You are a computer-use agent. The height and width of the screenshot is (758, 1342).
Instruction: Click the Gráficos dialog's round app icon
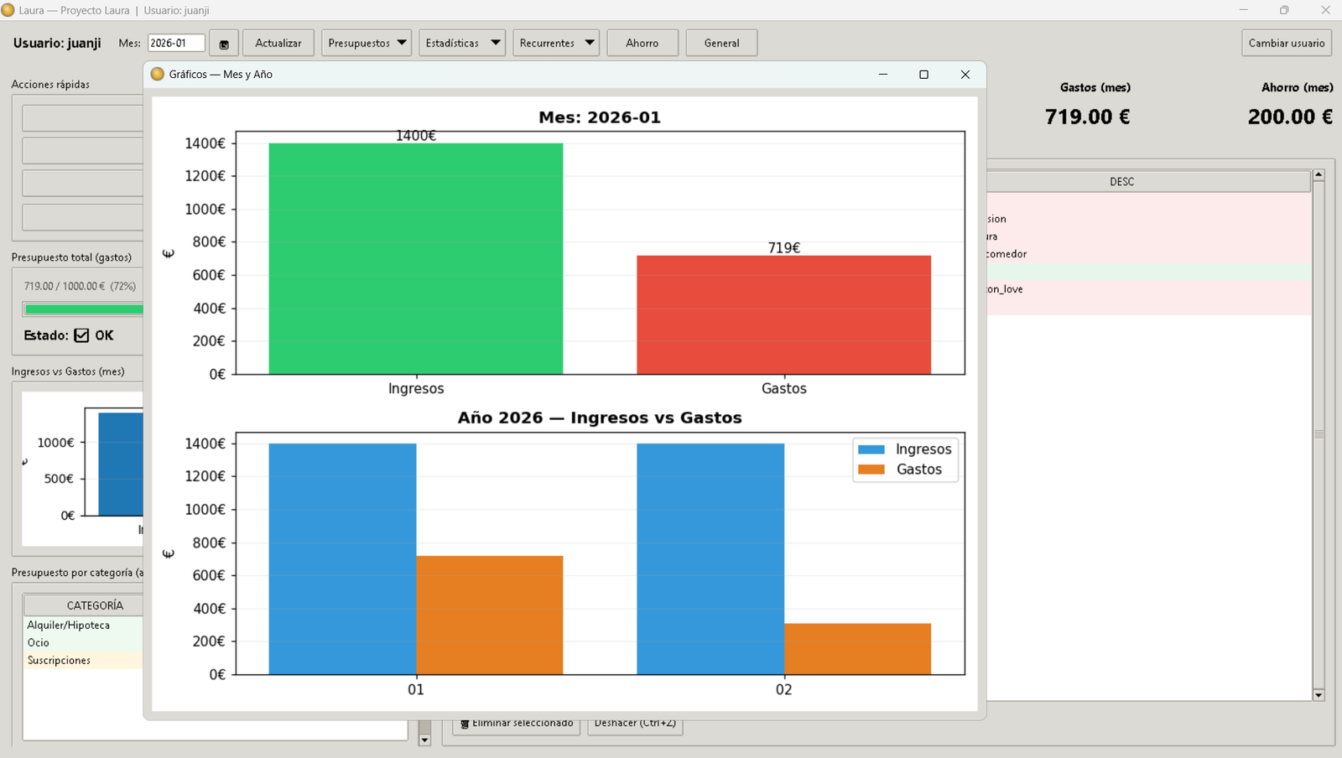click(157, 75)
